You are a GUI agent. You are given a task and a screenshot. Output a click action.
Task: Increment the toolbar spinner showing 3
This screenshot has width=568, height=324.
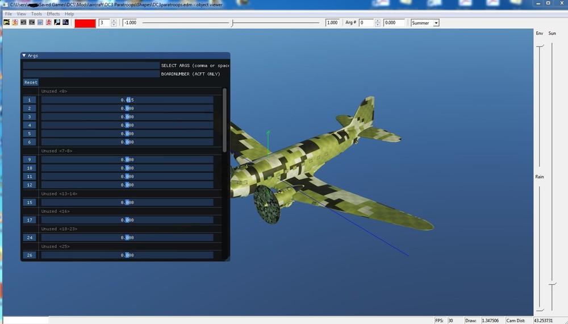[114, 21]
